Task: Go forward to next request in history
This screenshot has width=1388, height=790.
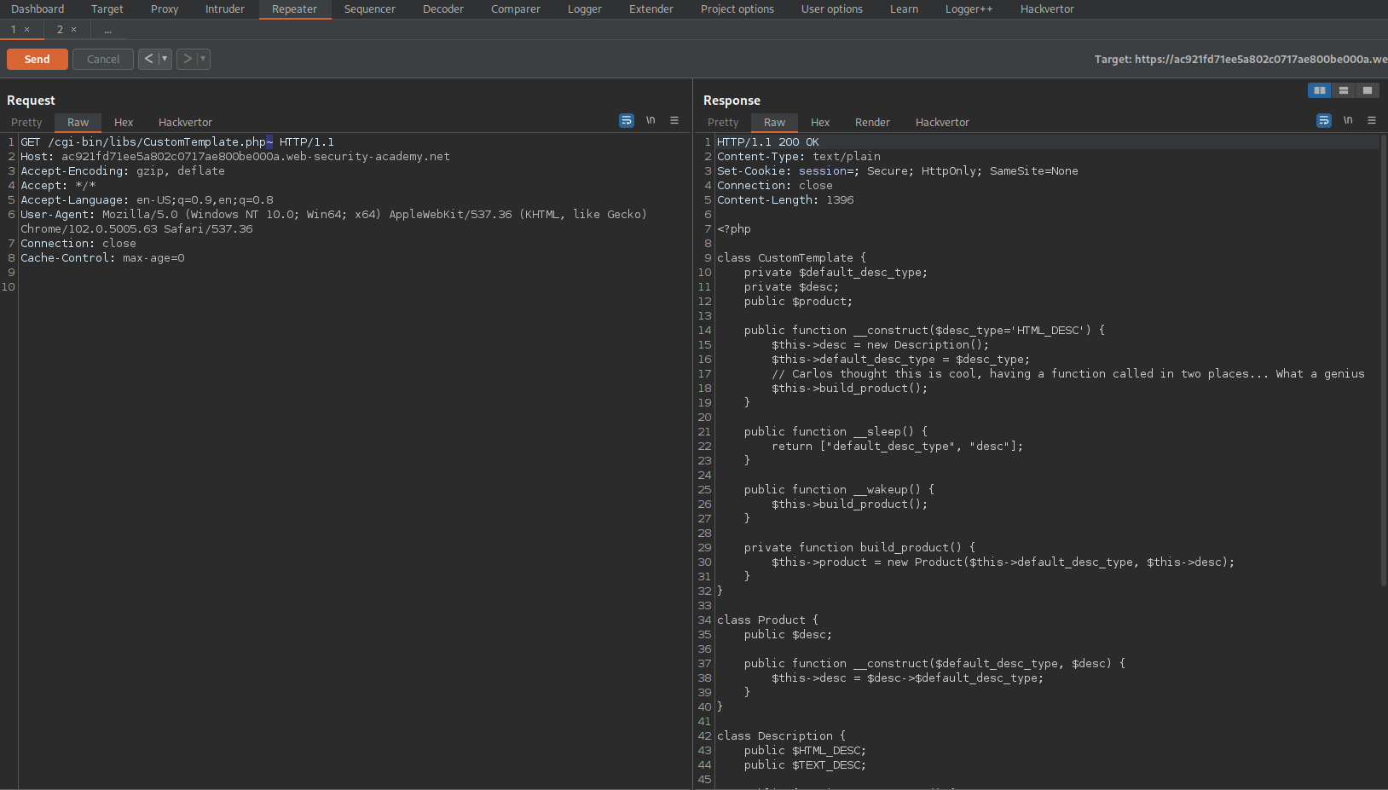Action: coord(187,59)
